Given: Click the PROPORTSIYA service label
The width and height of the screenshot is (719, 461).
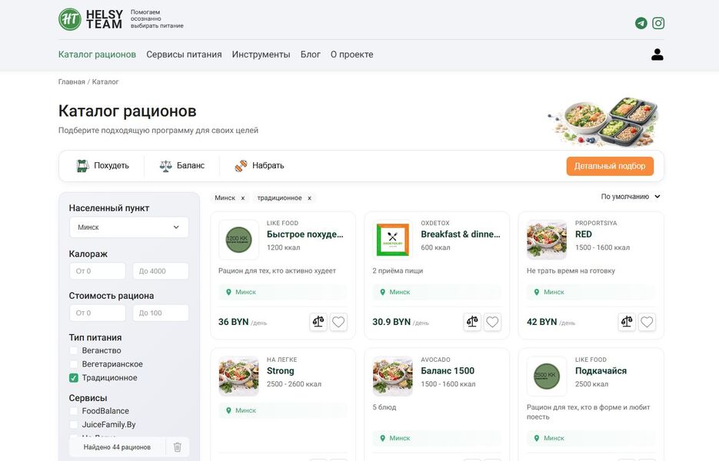Looking at the screenshot, I should (596, 223).
